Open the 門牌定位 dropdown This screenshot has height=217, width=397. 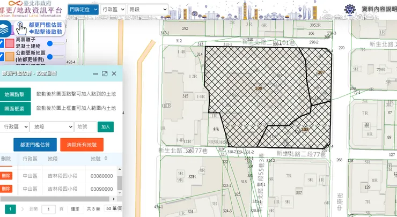click(83, 10)
